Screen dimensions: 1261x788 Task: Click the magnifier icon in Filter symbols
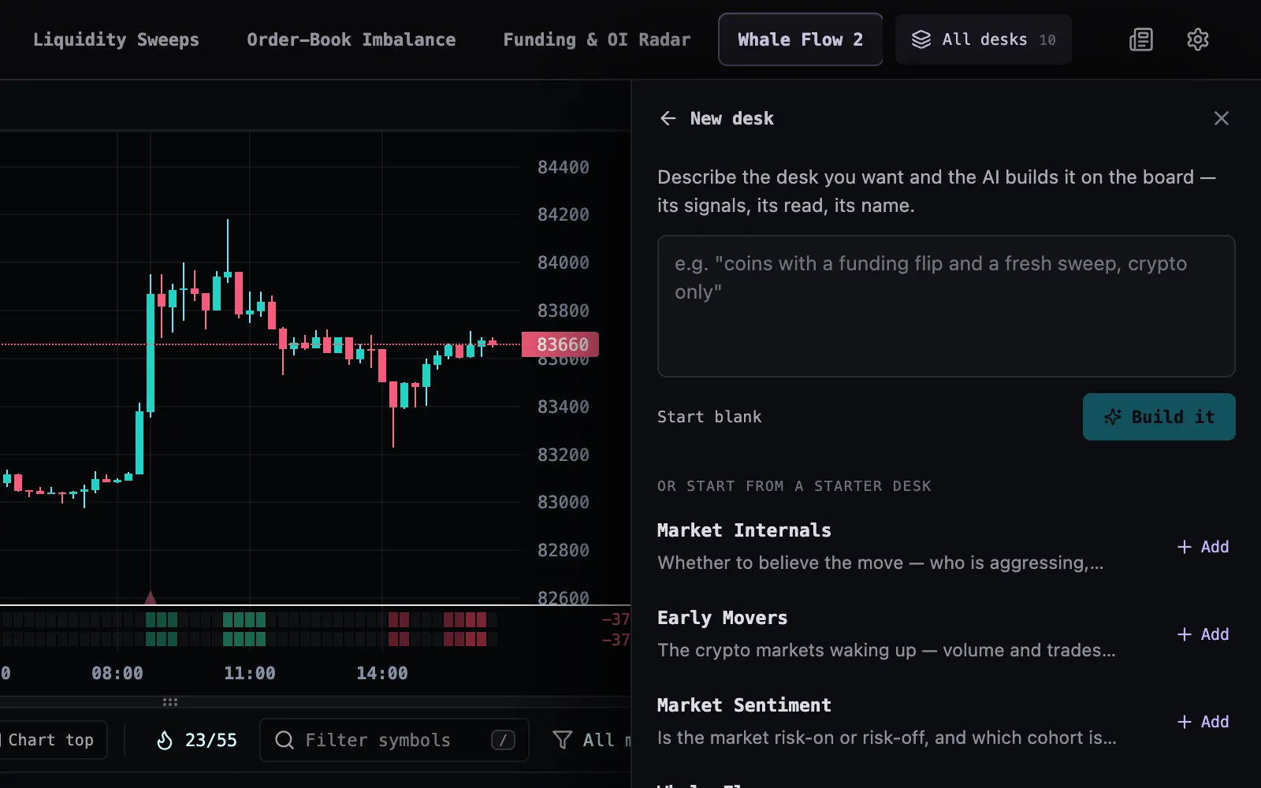coord(285,740)
